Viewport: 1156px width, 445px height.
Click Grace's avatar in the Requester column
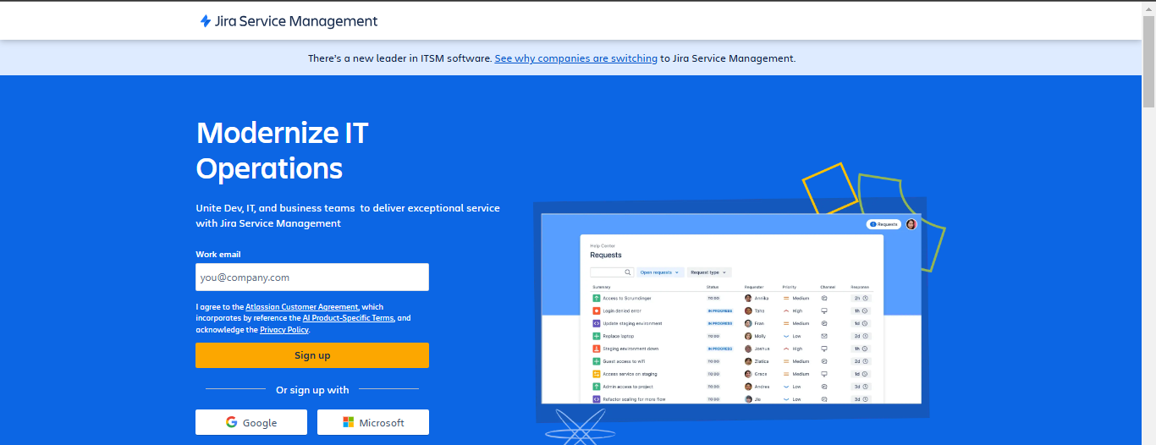[x=748, y=374]
